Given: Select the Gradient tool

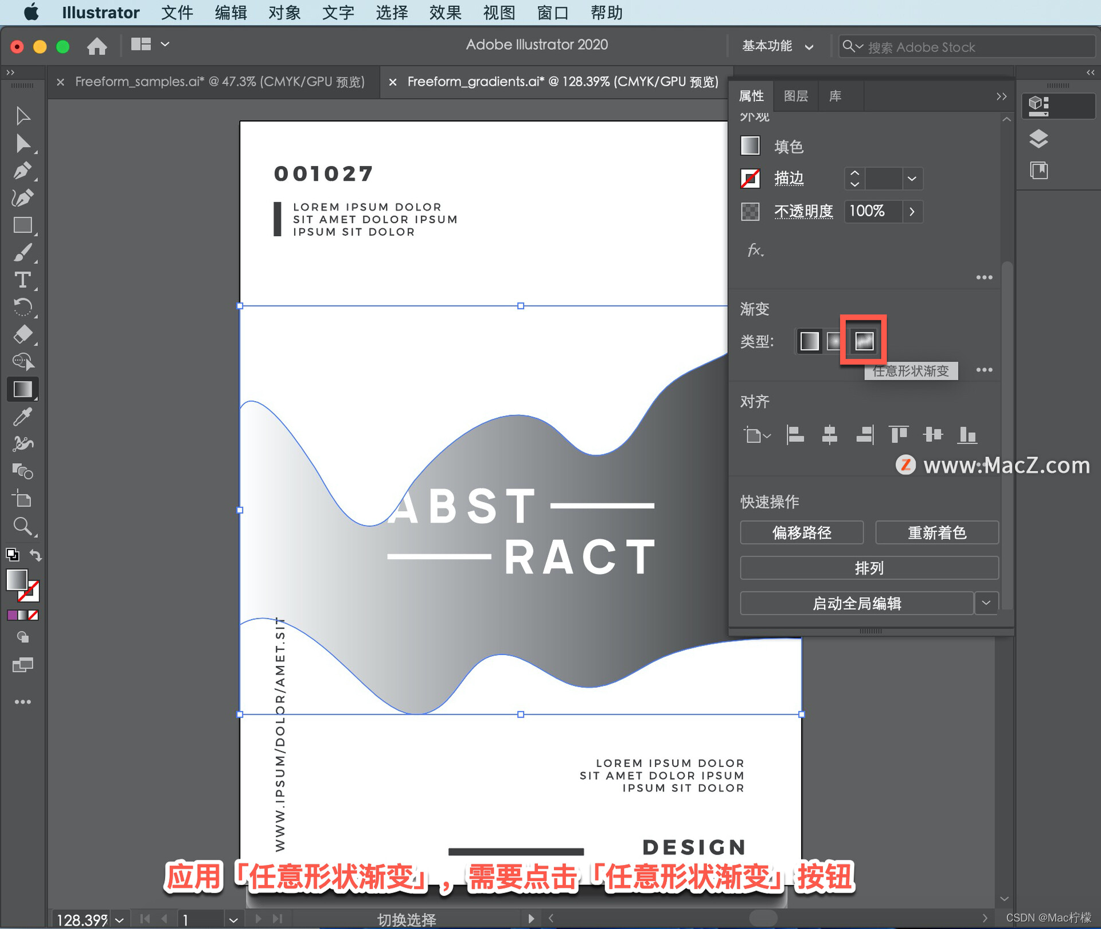Looking at the screenshot, I should [x=22, y=389].
